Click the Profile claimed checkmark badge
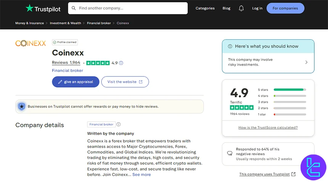 click(65, 42)
